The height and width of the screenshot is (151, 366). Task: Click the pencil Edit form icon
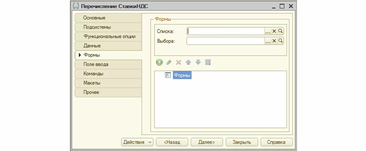tap(169, 62)
